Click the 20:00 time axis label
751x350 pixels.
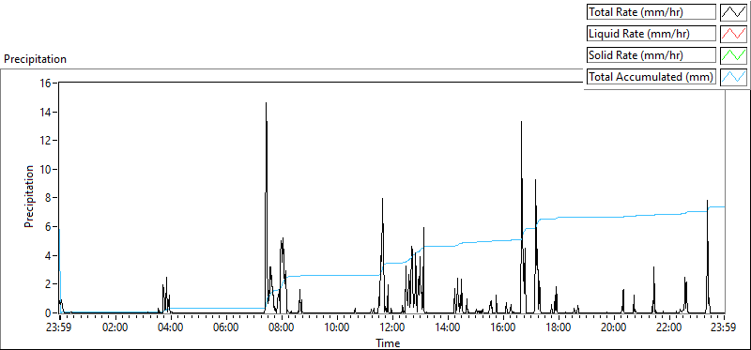coord(614,328)
